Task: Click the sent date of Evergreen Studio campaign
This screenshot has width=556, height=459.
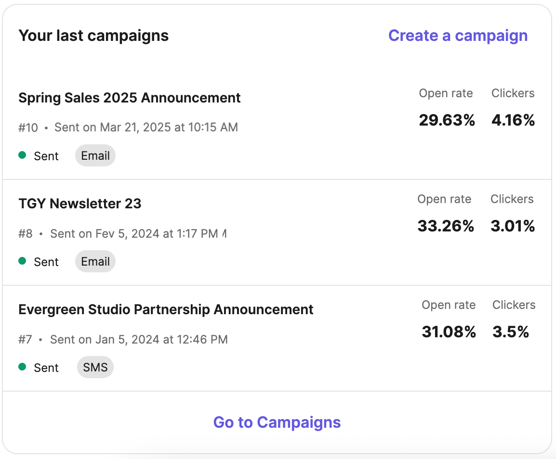Action: click(139, 339)
